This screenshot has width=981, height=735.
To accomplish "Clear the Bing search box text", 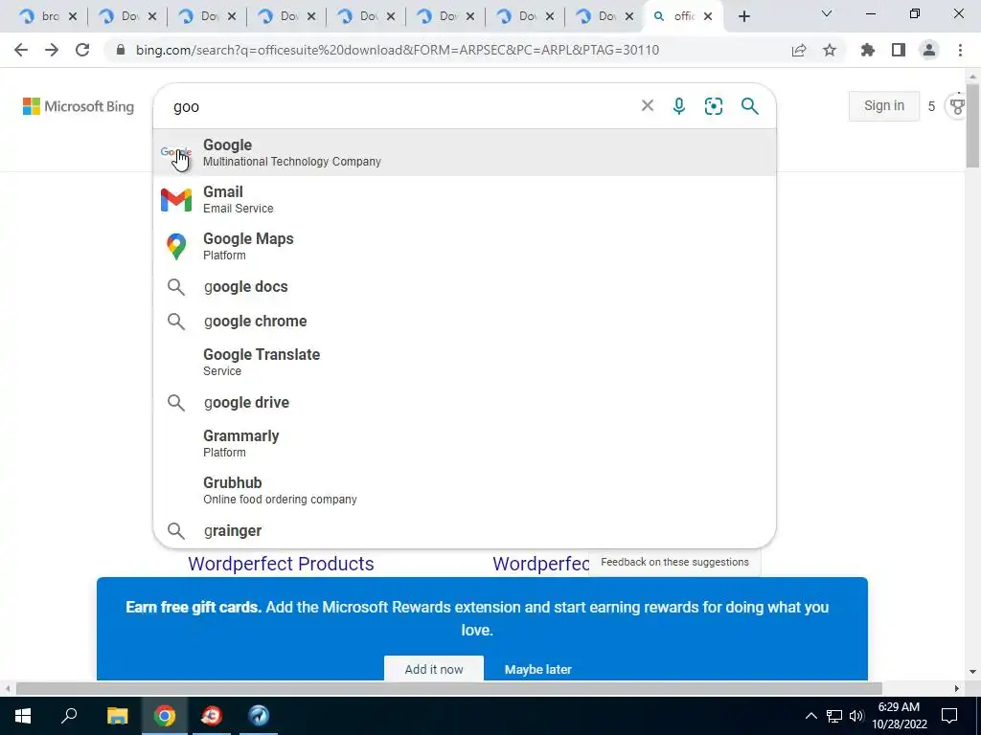I will click(x=648, y=106).
